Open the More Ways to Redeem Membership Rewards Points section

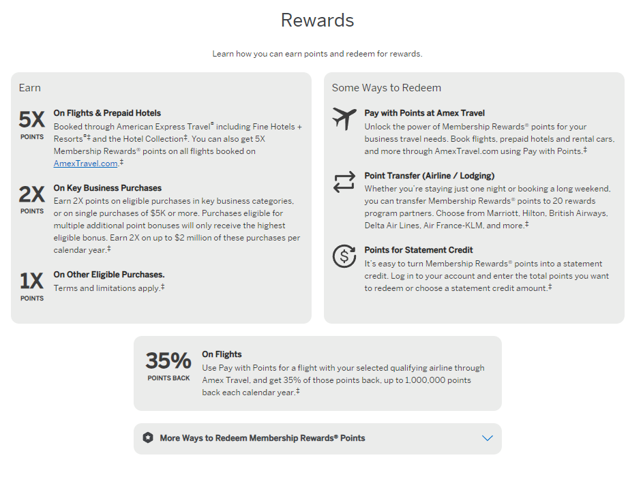(x=263, y=438)
